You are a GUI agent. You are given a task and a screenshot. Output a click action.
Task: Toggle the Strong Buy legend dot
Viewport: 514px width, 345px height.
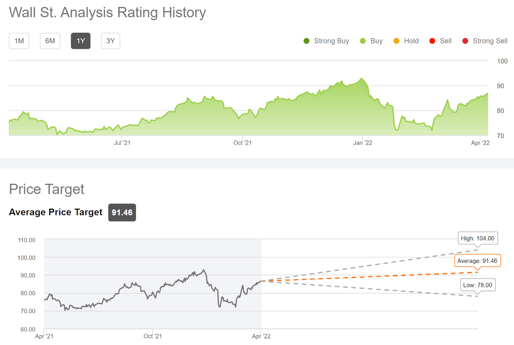click(307, 41)
